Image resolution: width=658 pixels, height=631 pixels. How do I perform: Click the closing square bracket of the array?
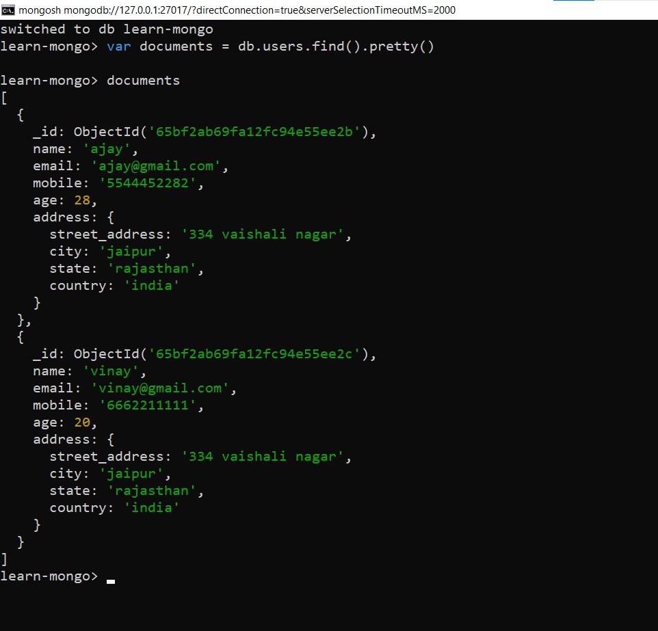point(4,560)
